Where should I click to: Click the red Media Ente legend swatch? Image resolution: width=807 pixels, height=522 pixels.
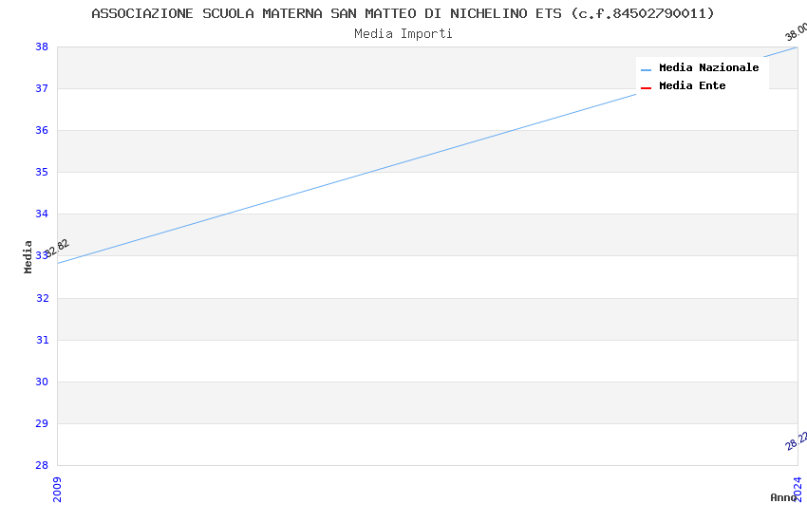646,88
